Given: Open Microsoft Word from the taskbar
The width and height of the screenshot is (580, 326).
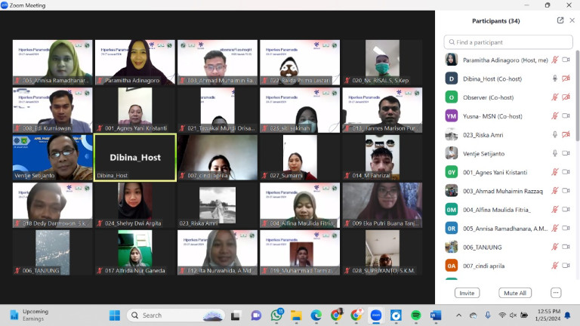Looking at the screenshot, I should 436,315.
